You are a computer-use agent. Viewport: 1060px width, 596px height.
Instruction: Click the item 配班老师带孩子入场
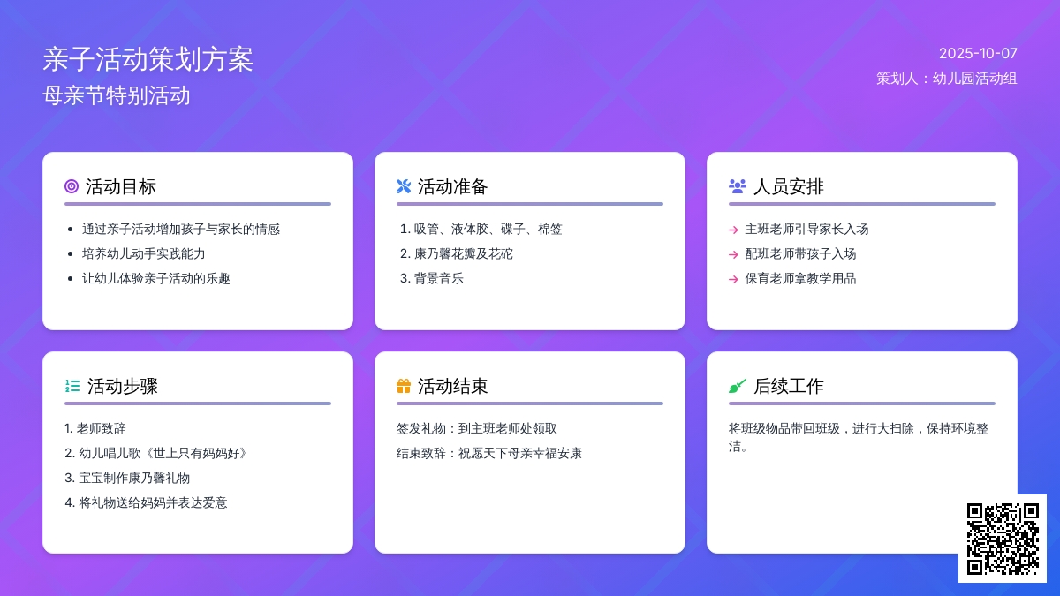(800, 253)
